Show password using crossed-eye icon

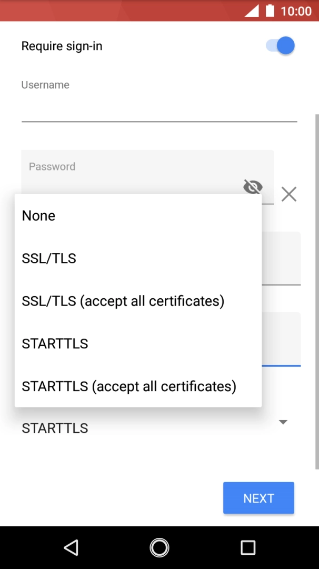[253, 186]
